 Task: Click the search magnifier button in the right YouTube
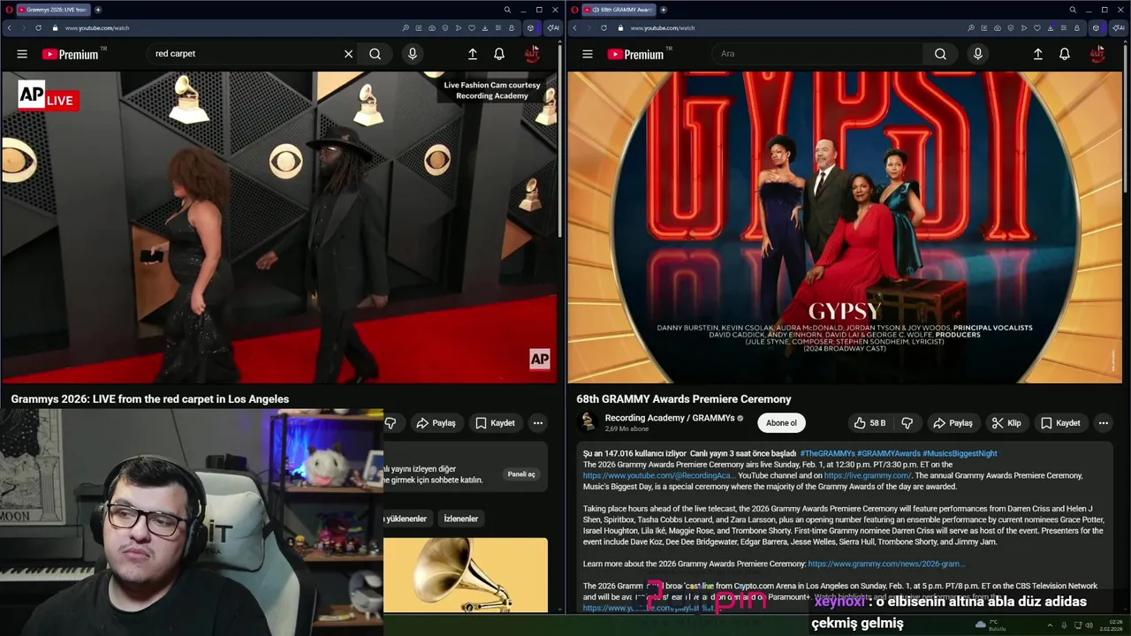[941, 54]
